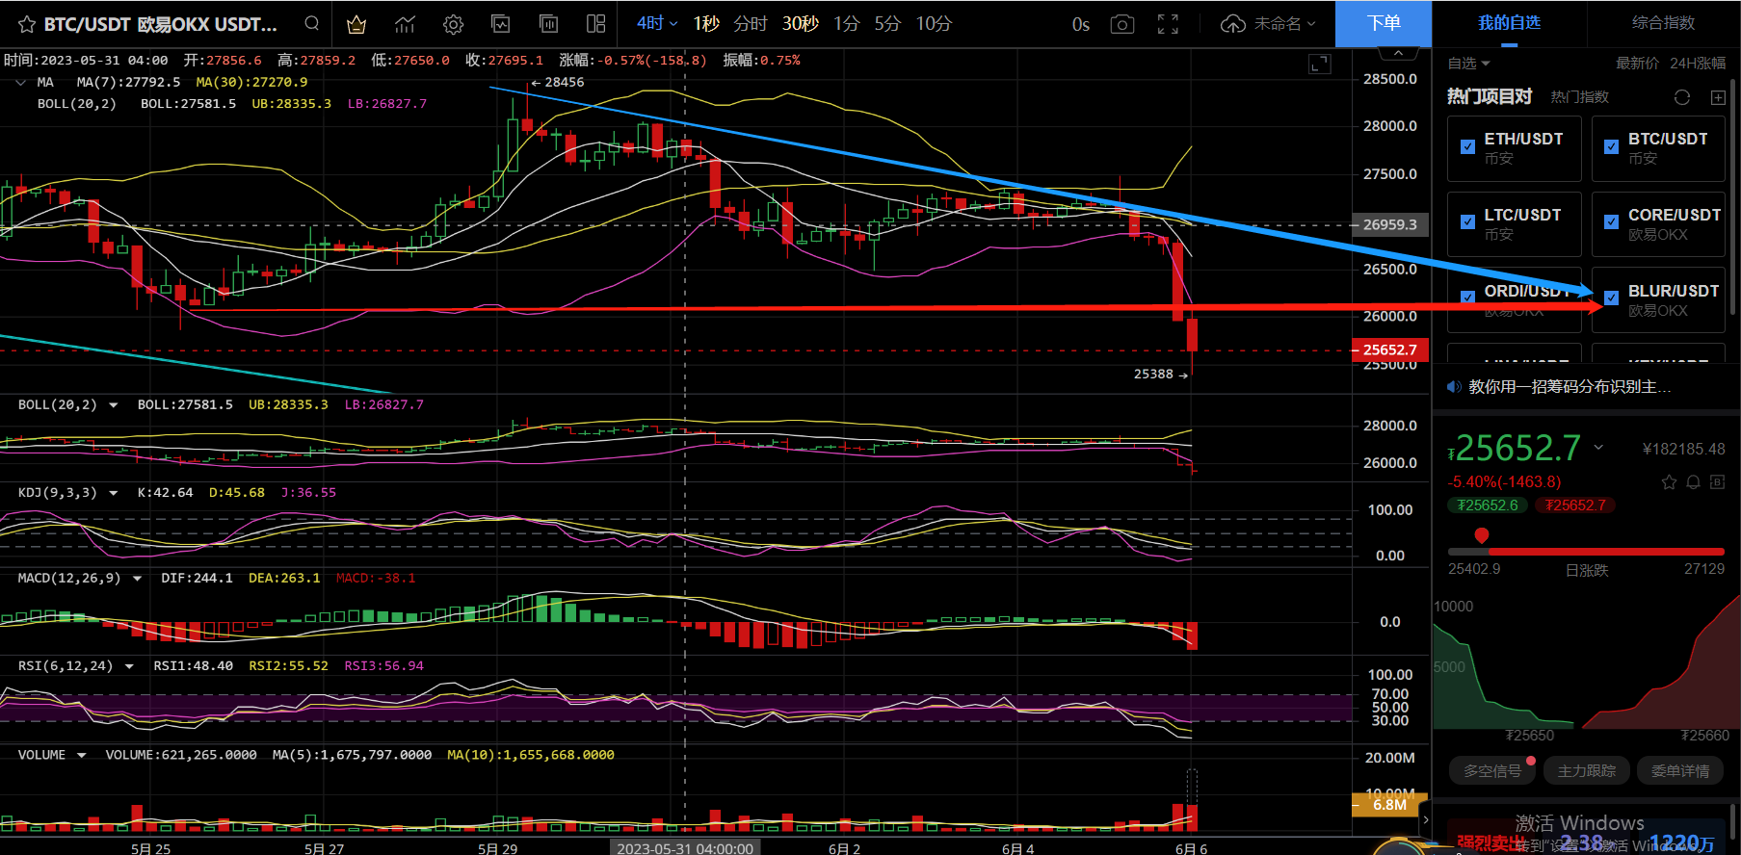This screenshot has width=1741, height=855.
Task: Open the chart settings gear icon
Action: pyautogui.click(x=453, y=24)
